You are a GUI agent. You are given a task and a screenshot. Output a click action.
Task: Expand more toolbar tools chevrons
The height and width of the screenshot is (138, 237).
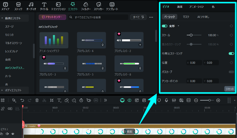pyautogui.click(x=106, y=100)
